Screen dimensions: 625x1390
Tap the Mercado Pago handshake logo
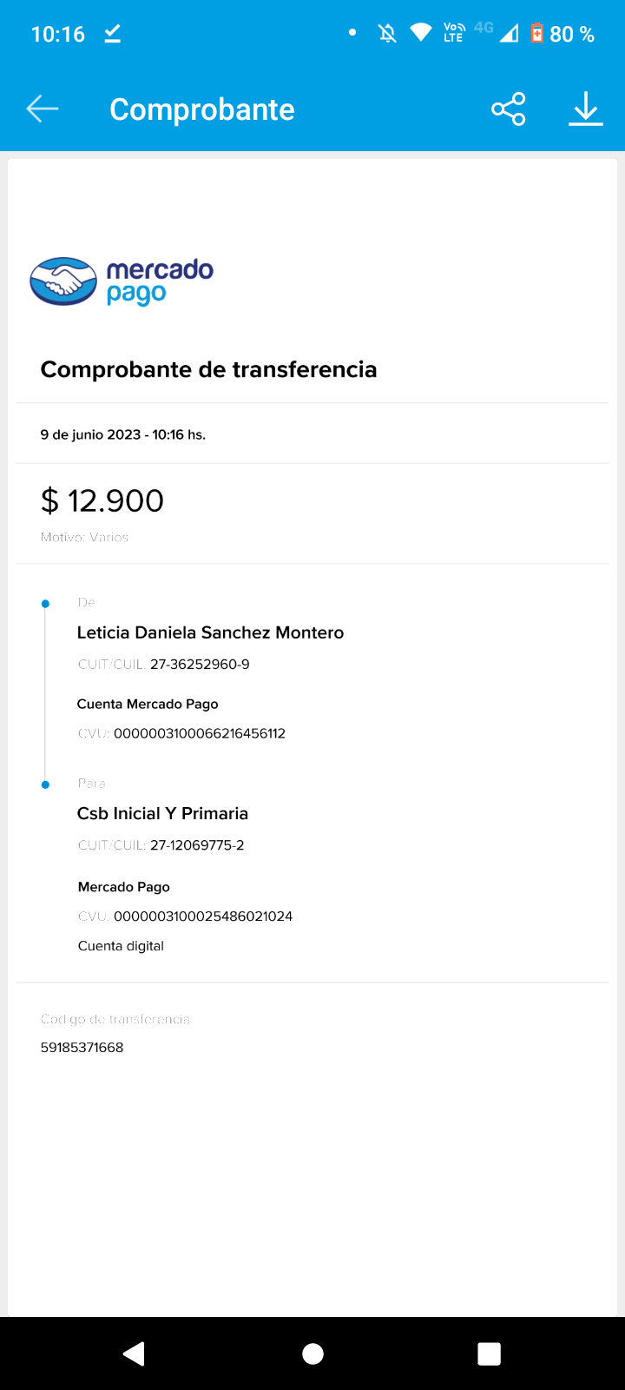click(63, 281)
